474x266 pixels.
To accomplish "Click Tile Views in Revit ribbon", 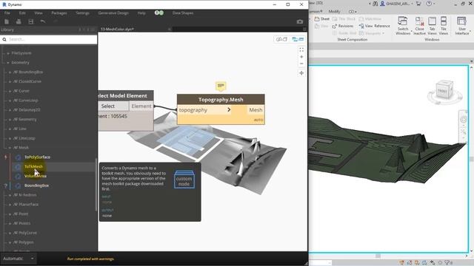I will tap(443, 26).
